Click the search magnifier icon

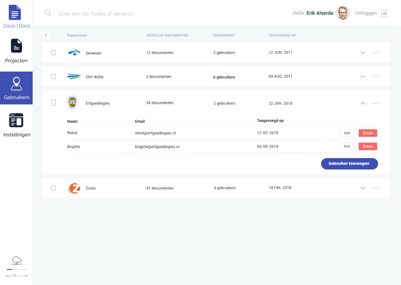pos(48,13)
